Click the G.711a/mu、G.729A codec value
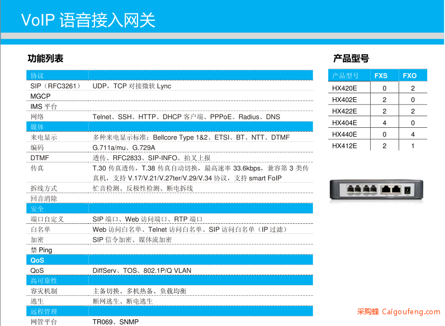This screenshot has width=445, height=326. 124,148
